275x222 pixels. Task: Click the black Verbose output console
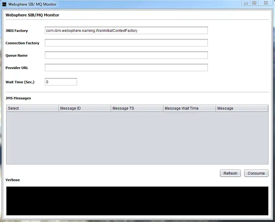click(x=137, y=201)
